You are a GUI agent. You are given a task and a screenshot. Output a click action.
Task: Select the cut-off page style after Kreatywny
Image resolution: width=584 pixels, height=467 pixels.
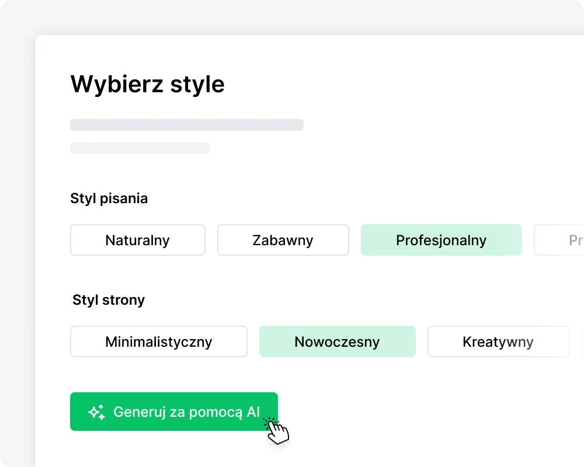click(x=582, y=341)
